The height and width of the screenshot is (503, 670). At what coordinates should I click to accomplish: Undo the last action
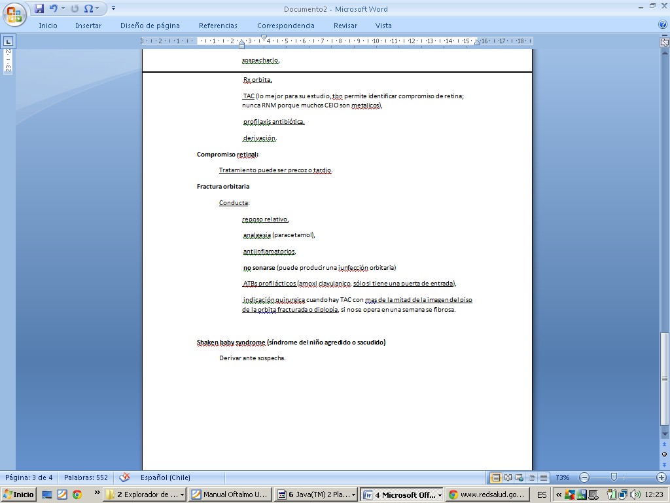pos(54,9)
